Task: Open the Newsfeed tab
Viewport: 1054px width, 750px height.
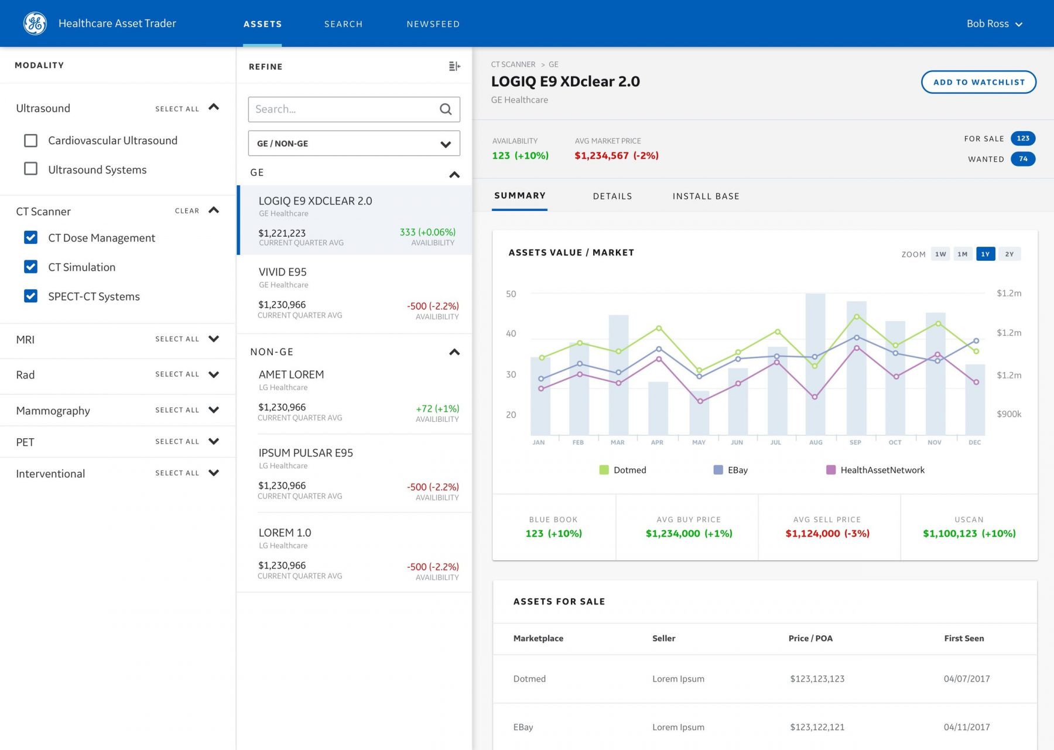Action: pos(433,24)
